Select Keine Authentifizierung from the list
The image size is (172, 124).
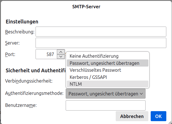[94, 56]
